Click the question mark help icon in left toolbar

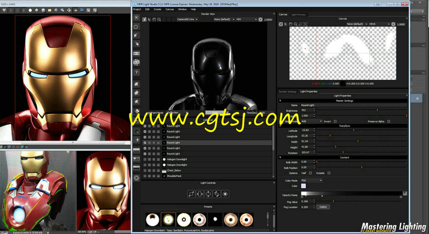(136, 72)
